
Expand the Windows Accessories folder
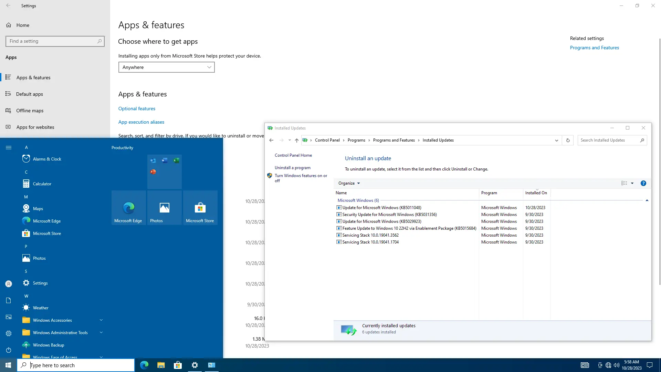pos(52,320)
